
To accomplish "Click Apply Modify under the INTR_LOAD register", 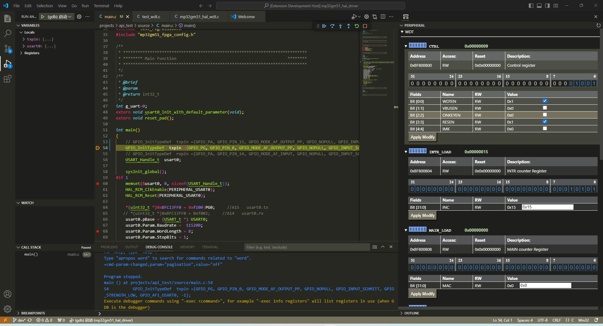I will click(x=422, y=216).
